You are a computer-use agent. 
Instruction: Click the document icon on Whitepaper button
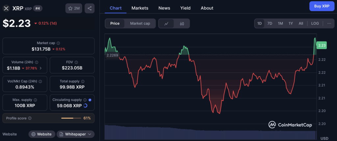tap(61, 134)
